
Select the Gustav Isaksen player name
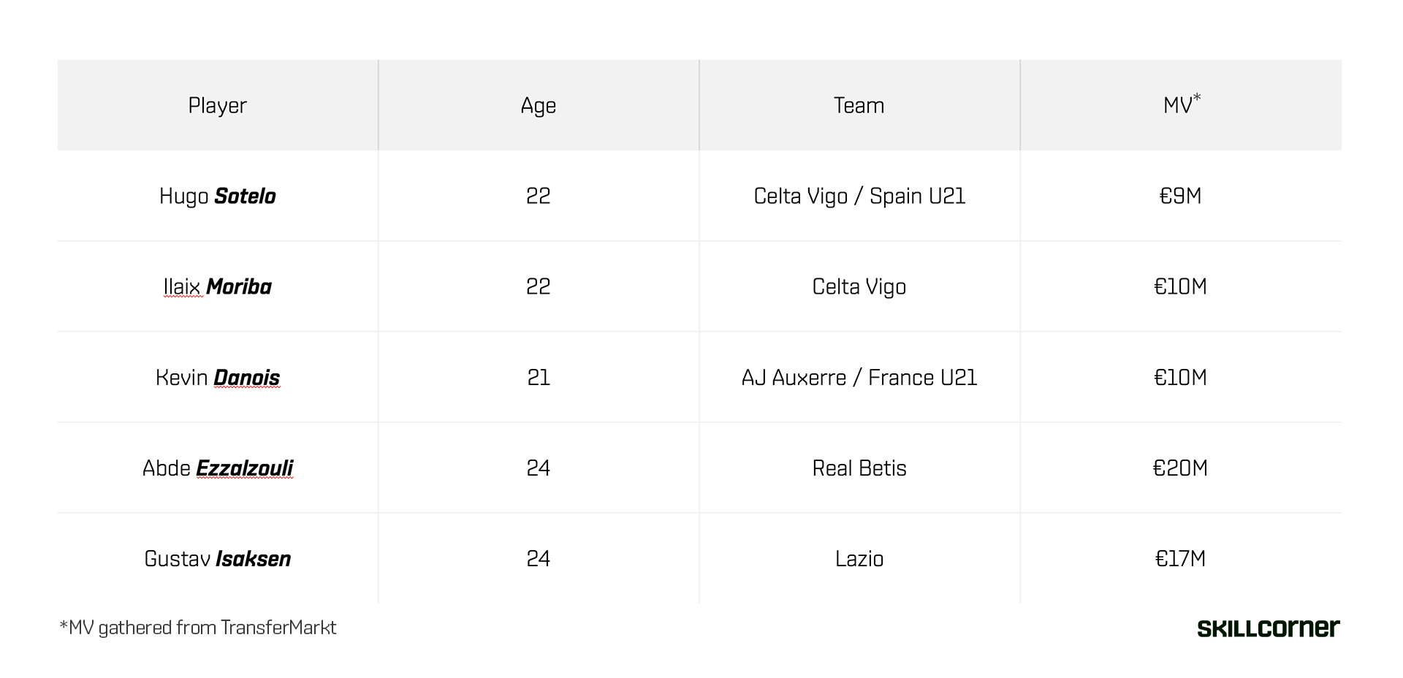tap(217, 558)
